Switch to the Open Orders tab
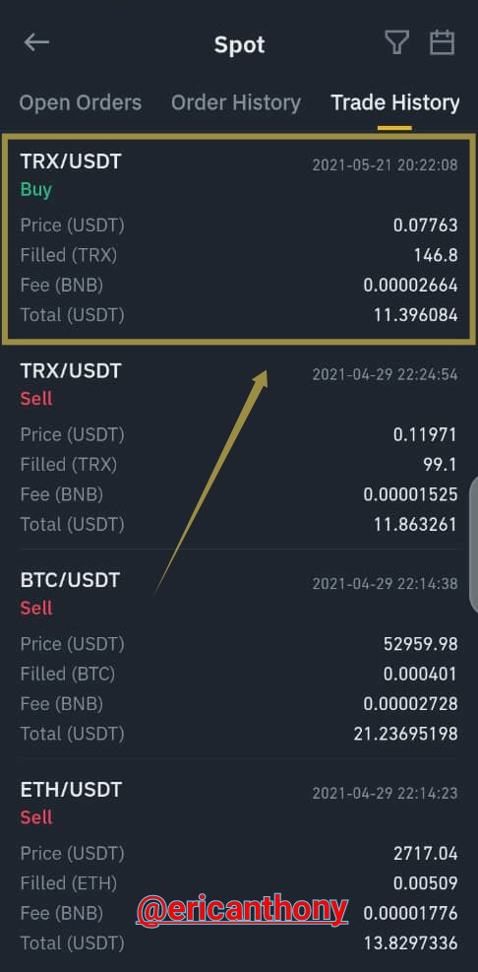Viewport: 478px width, 972px height. point(81,102)
